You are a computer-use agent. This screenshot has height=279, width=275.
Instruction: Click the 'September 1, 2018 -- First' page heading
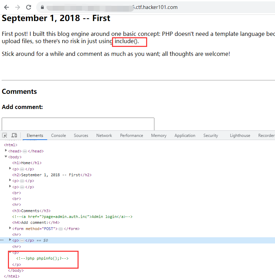[x=56, y=18]
